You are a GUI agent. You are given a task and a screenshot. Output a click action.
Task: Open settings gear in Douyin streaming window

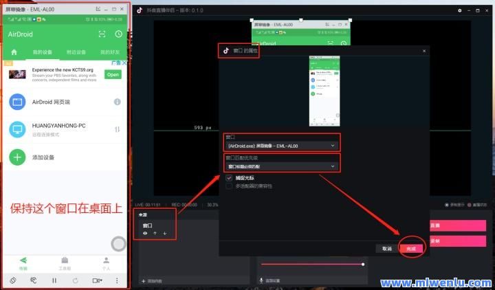tap(460, 10)
